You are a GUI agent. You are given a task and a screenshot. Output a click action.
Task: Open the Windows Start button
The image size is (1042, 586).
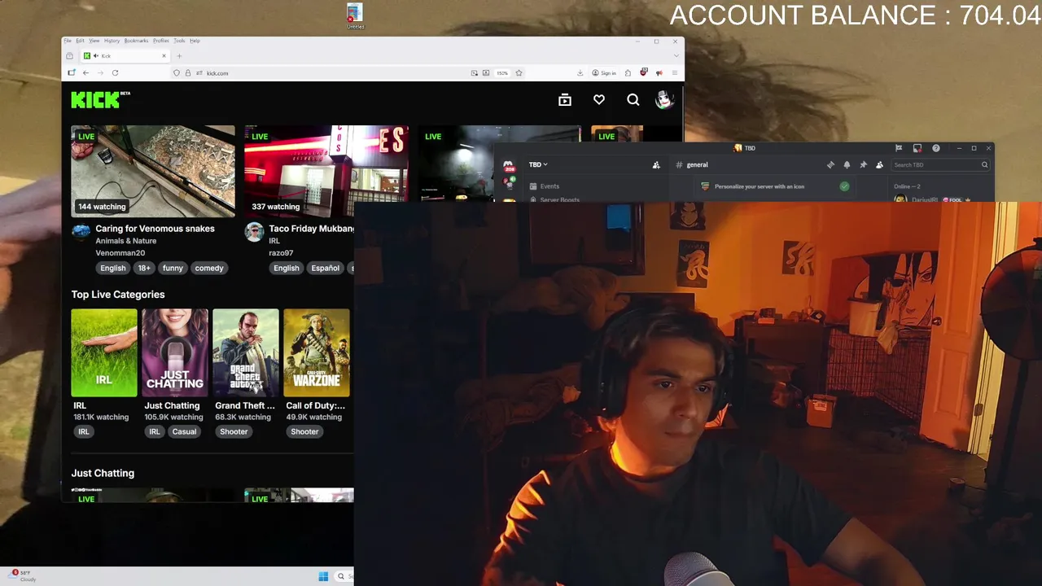(x=323, y=576)
